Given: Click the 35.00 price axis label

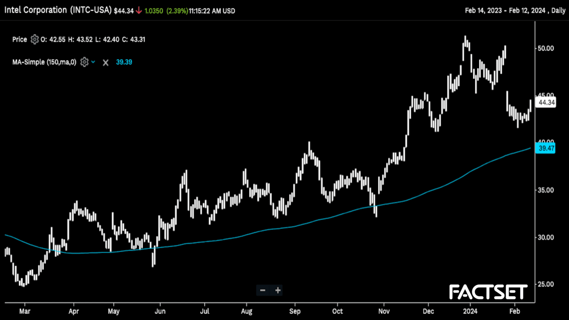Looking at the screenshot, I should (546, 190).
